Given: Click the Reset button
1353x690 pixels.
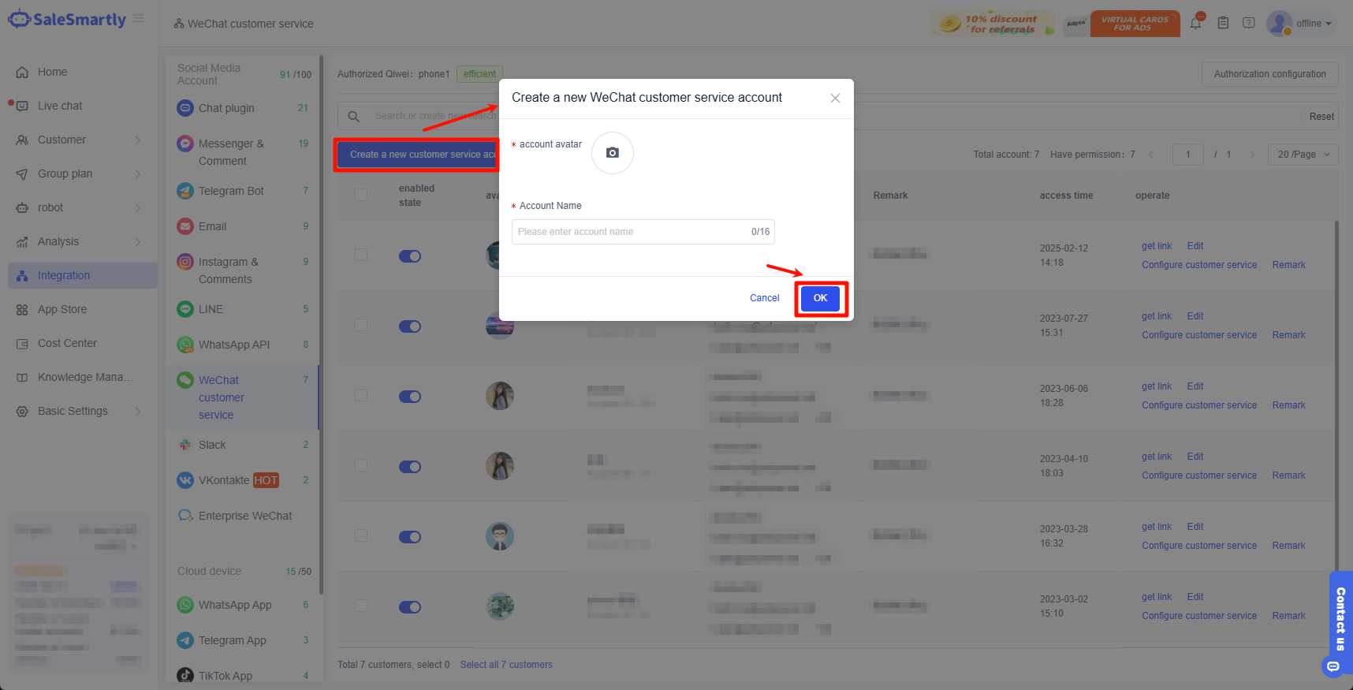Looking at the screenshot, I should [1321, 117].
